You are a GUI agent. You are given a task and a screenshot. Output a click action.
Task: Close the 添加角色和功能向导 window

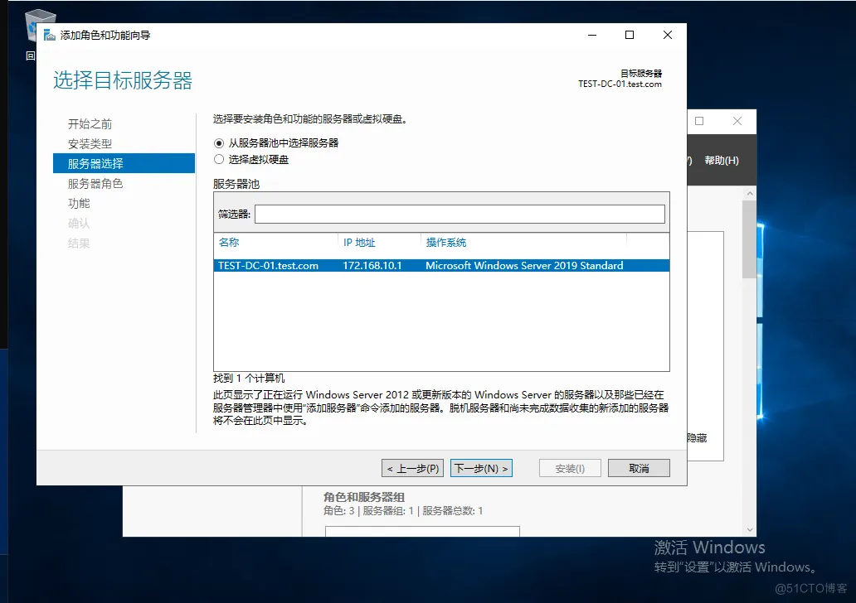[667, 35]
